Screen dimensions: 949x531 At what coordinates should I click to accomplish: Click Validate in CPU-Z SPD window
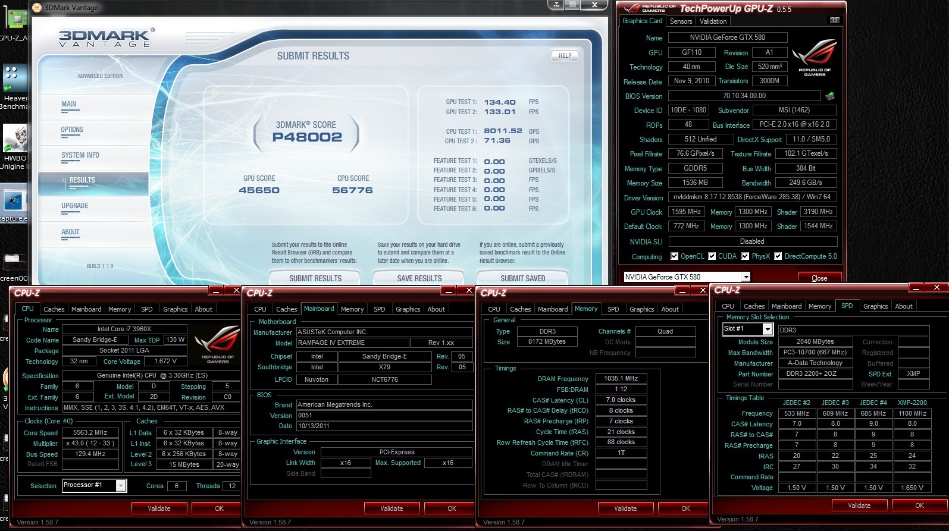coord(859,505)
